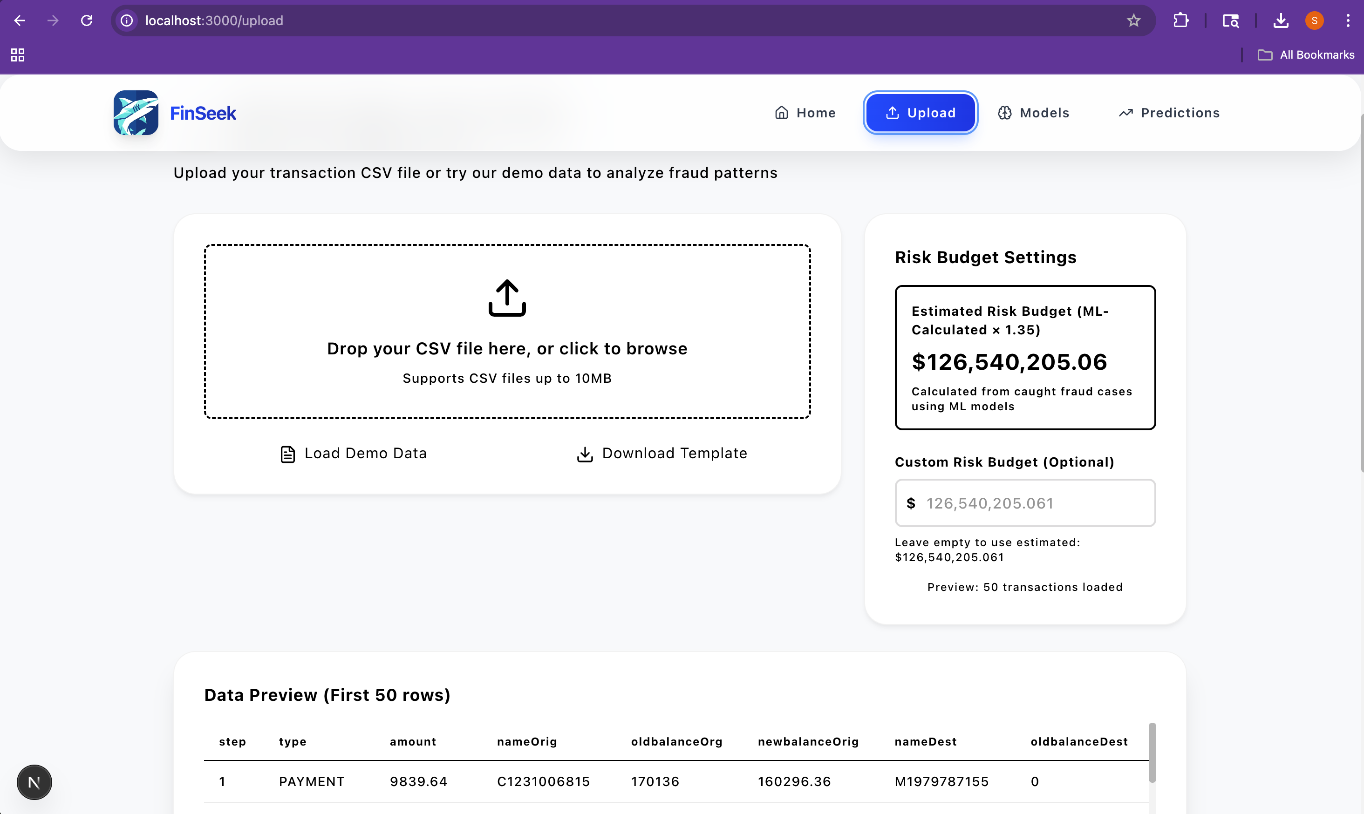Image resolution: width=1364 pixels, height=814 pixels.
Task: Click Download Template button
Action: click(662, 454)
